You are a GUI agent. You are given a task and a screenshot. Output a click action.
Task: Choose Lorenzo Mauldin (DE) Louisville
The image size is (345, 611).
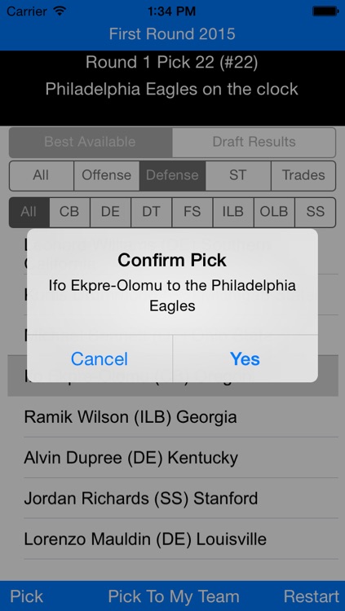click(173, 539)
